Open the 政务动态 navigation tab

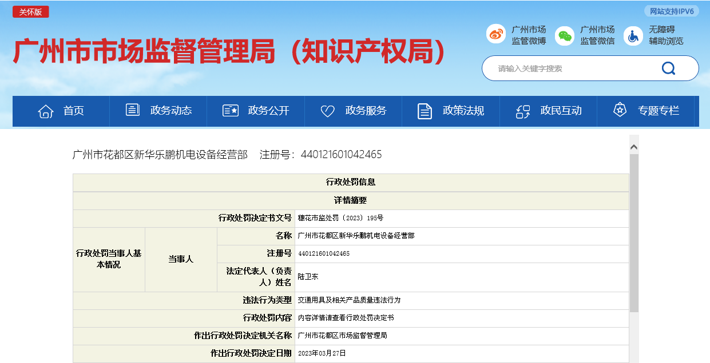(158, 111)
